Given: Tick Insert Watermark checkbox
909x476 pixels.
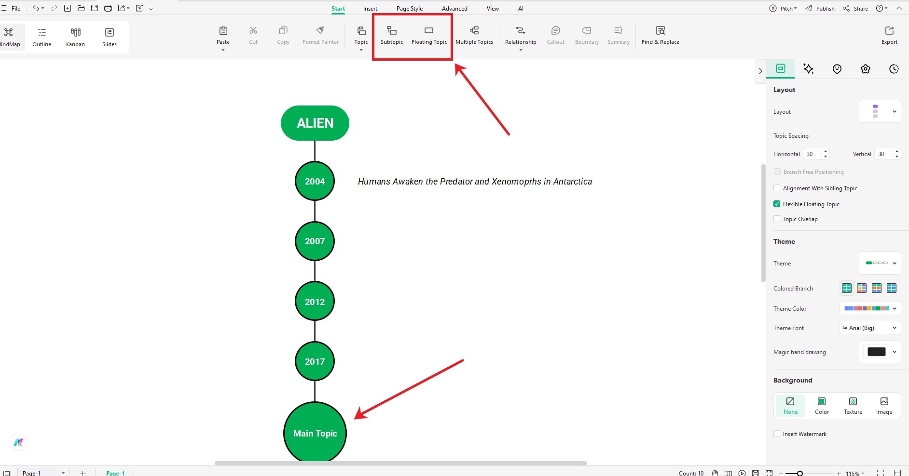Looking at the screenshot, I should click(x=777, y=434).
